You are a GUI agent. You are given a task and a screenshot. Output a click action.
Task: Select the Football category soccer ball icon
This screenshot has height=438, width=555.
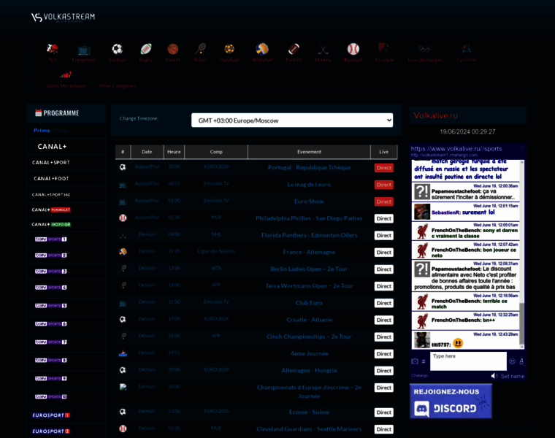(117, 49)
